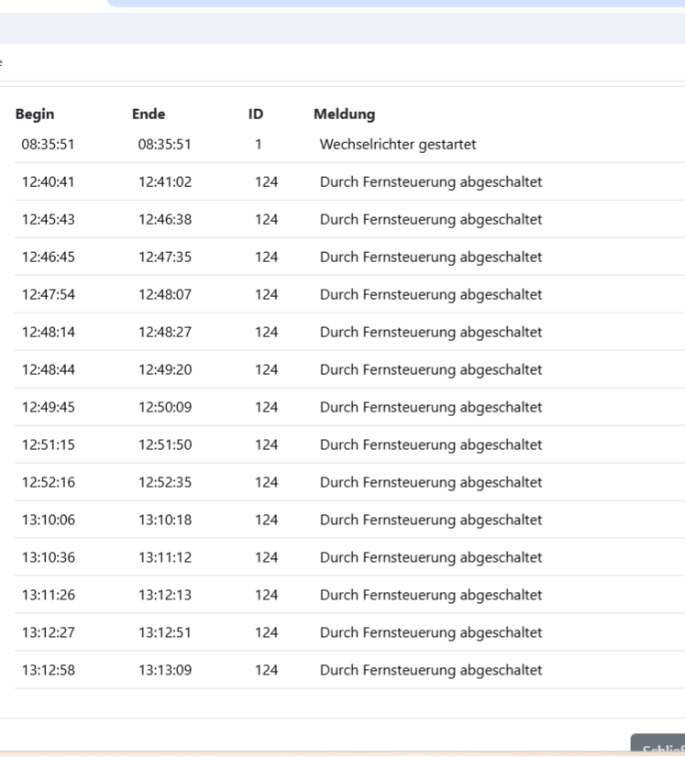Image resolution: width=685 pixels, height=757 pixels.
Task: Click end time 13:11:12
Action: pyautogui.click(x=165, y=557)
